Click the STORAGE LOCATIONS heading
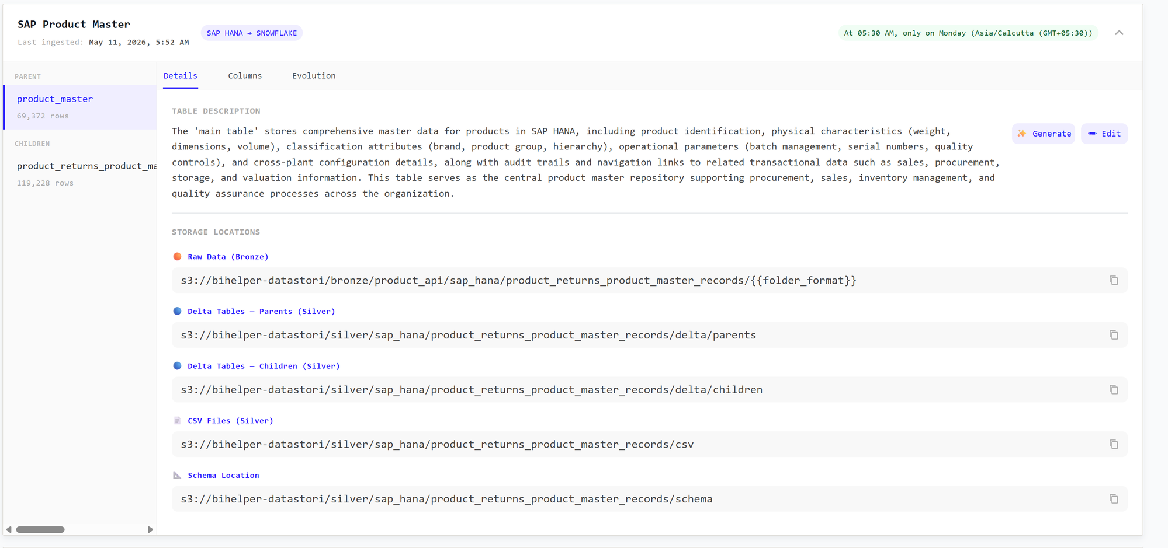The width and height of the screenshot is (1168, 548). coord(216,232)
